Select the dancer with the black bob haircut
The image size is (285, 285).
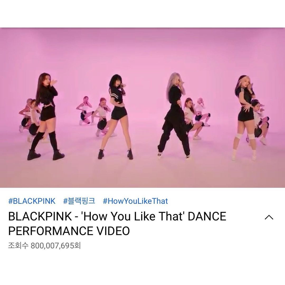point(116,116)
